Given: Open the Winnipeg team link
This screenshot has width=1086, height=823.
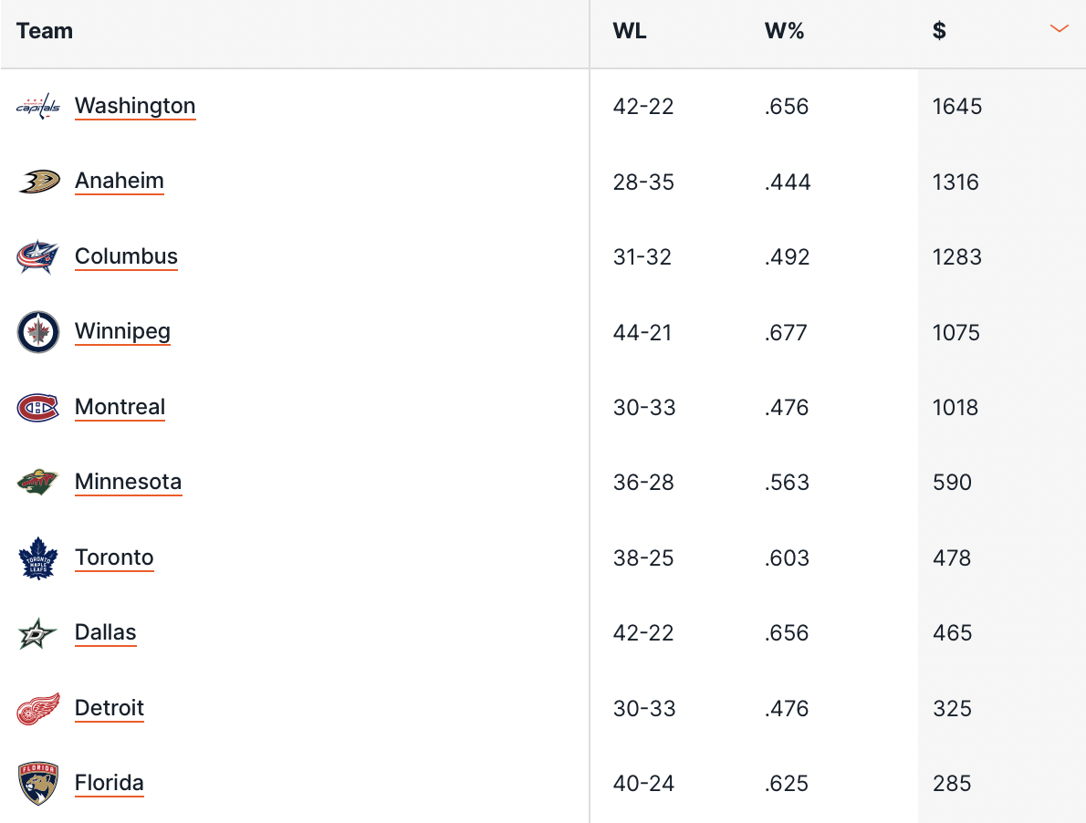Looking at the screenshot, I should (122, 331).
